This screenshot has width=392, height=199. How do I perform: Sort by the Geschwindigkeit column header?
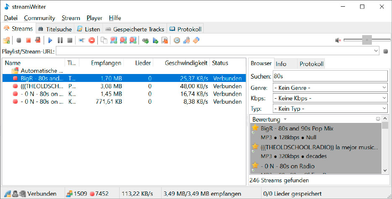182,63
